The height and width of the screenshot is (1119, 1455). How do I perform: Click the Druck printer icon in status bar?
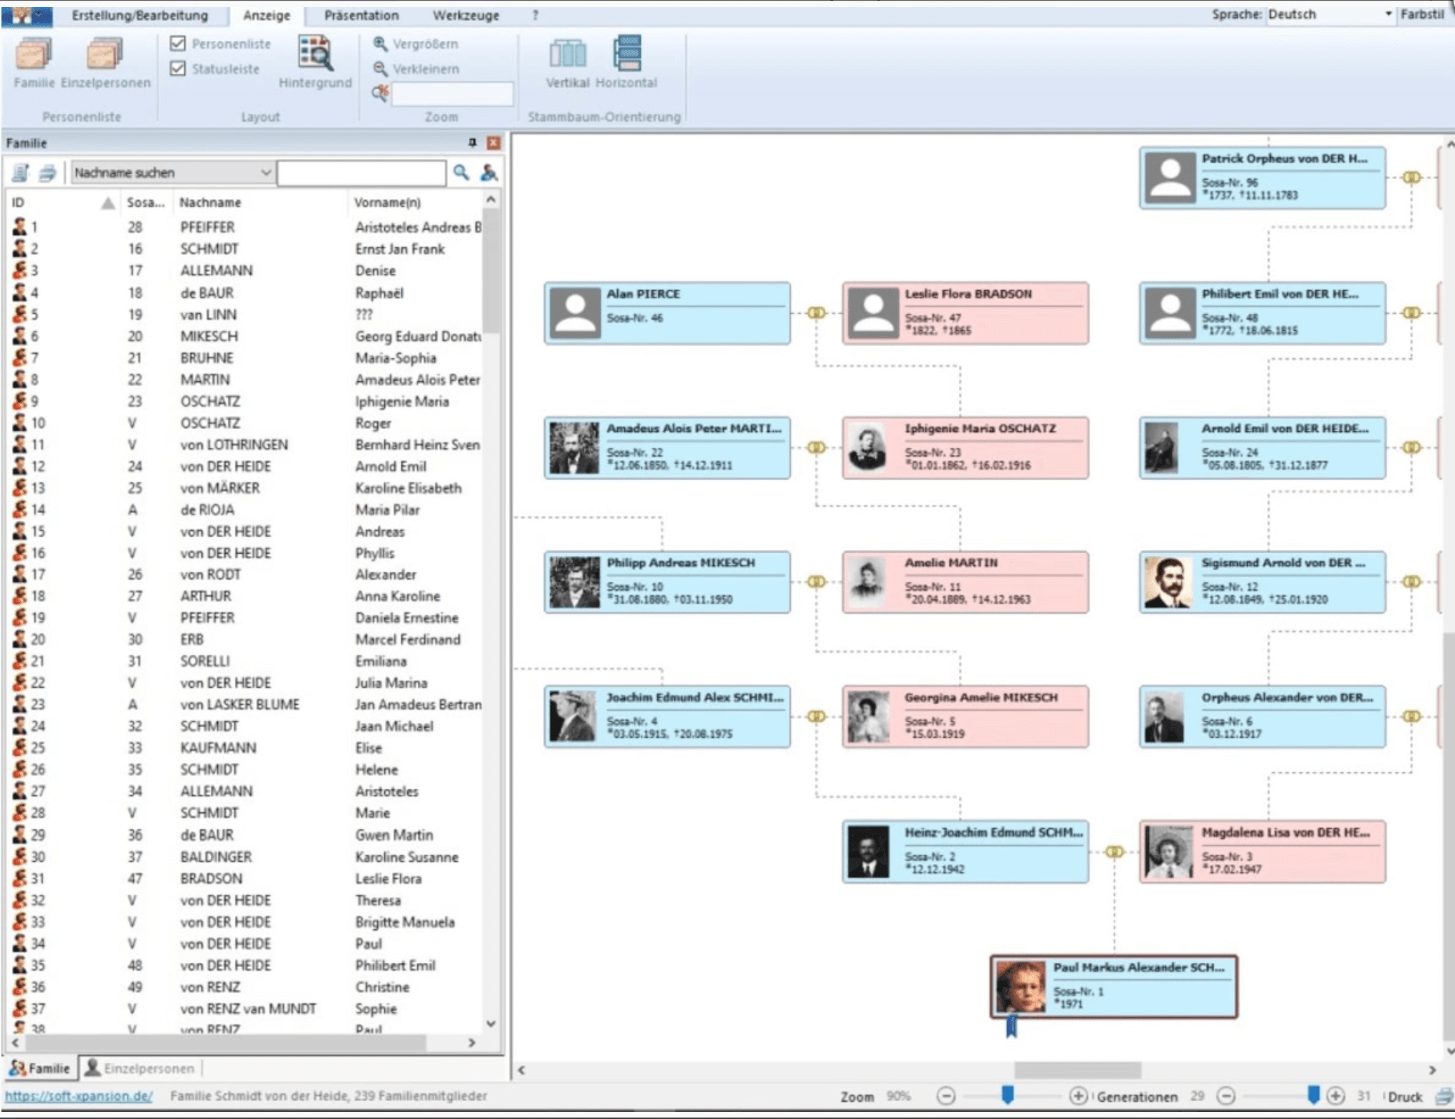point(1444,1096)
